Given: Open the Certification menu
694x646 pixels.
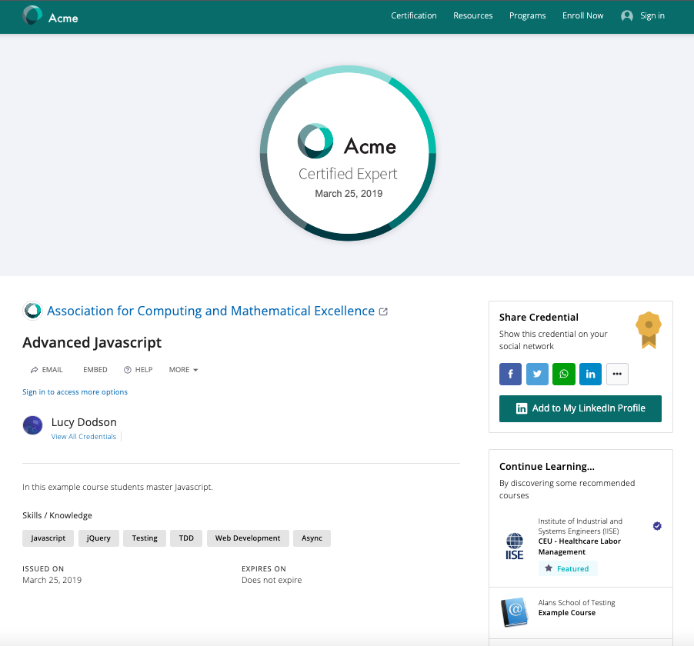Looking at the screenshot, I should click(414, 15).
